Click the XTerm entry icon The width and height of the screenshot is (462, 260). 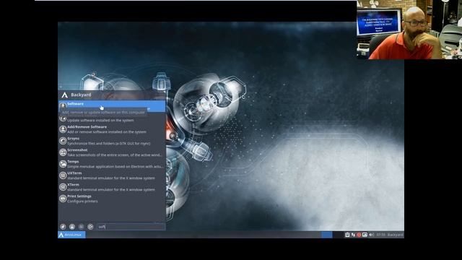coord(63,187)
